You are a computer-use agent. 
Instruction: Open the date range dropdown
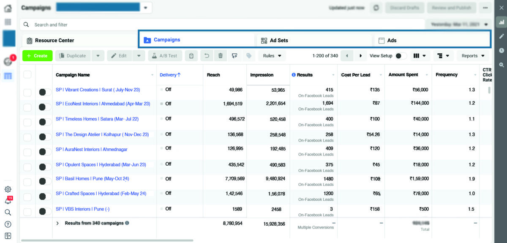coord(459,25)
